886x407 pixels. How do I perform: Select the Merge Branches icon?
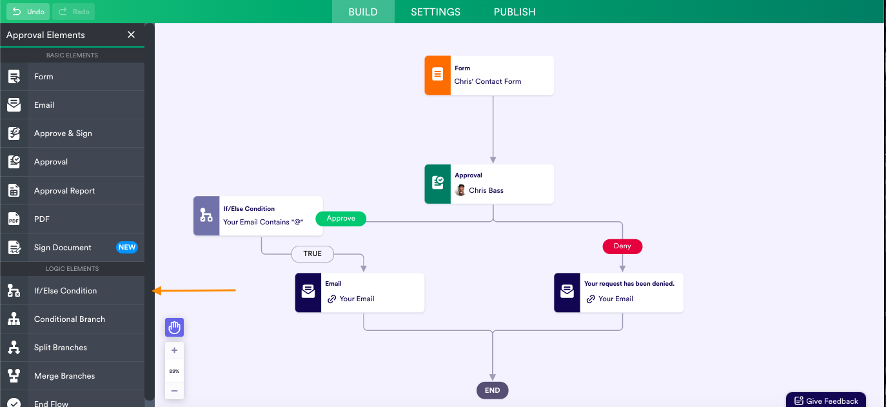pos(14,376)
